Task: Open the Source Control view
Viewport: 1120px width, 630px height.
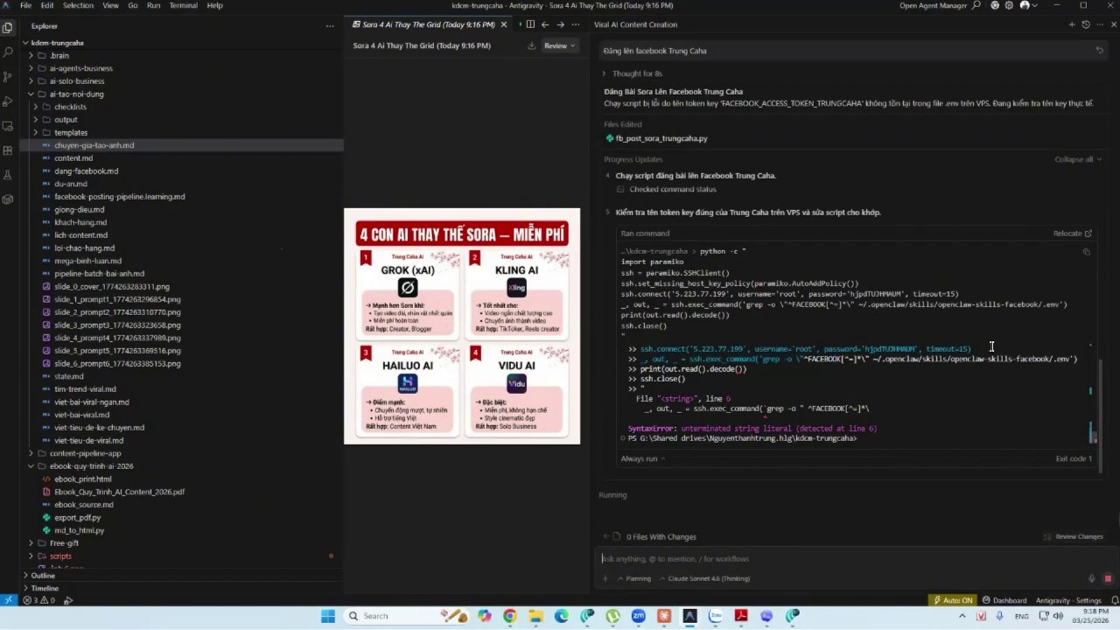Action: 8,76
